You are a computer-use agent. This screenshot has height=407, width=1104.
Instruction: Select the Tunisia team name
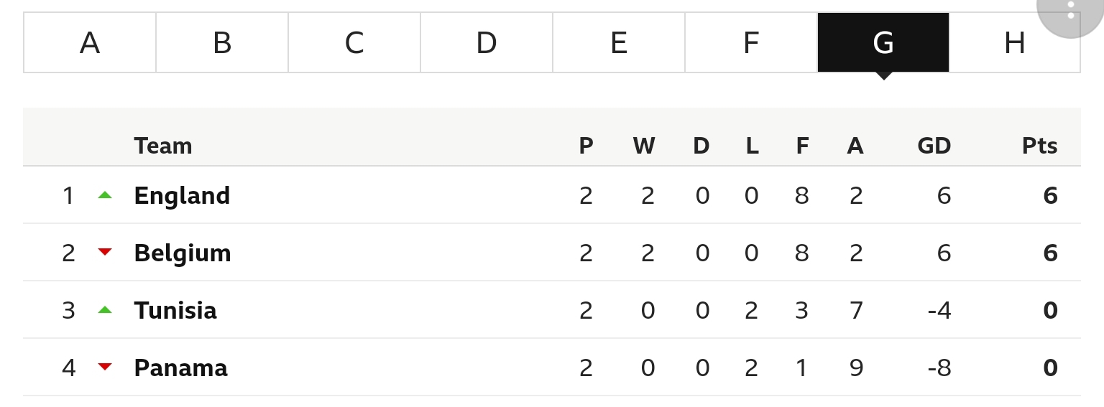175,310
